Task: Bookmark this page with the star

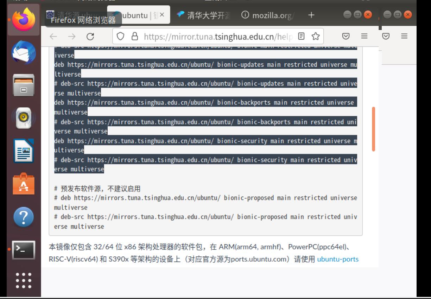Action: [316, 36]
